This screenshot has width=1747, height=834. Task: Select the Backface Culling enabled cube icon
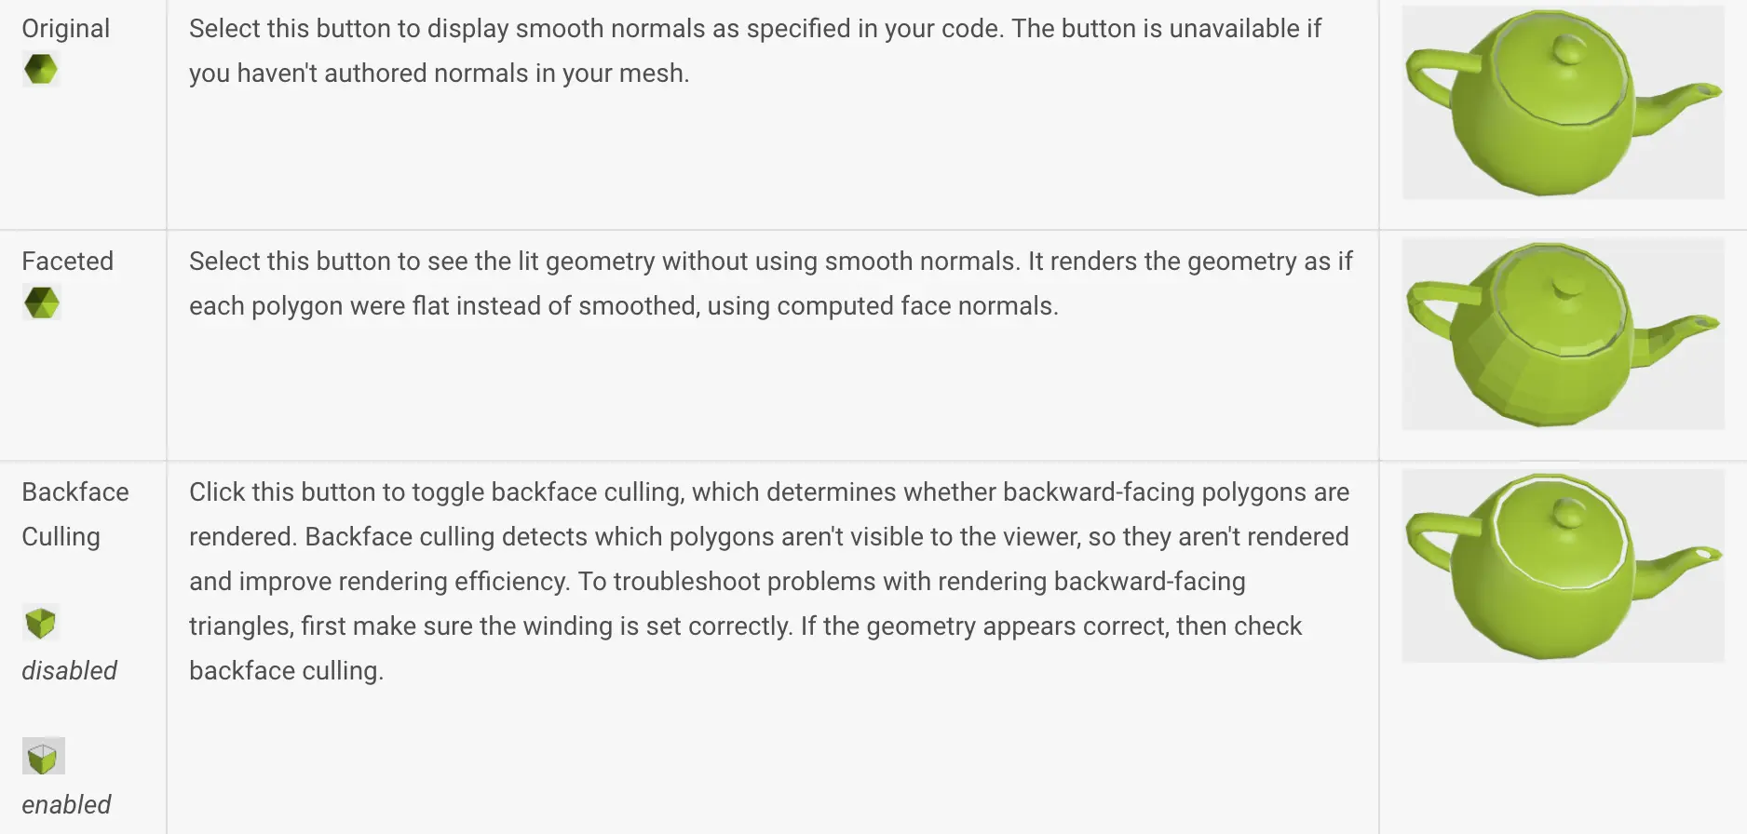click(44, 756)
